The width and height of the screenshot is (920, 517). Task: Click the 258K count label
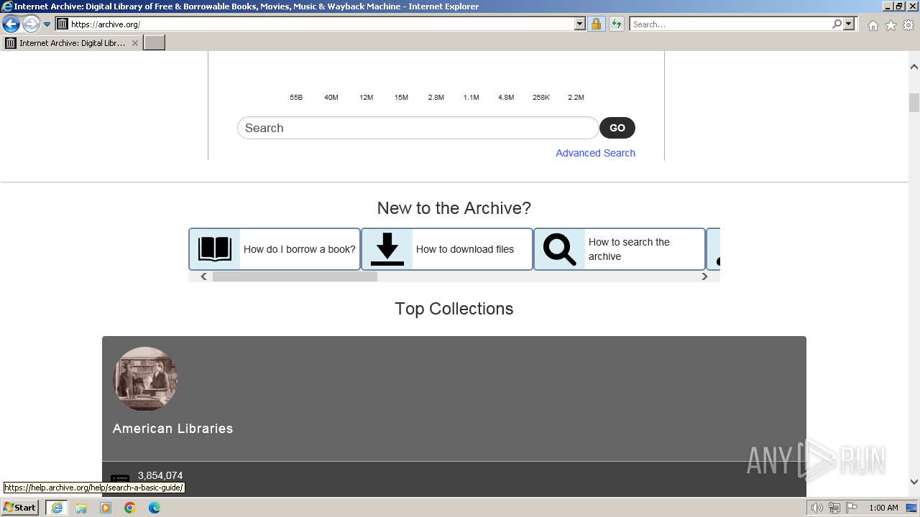[x=541, y=98]
